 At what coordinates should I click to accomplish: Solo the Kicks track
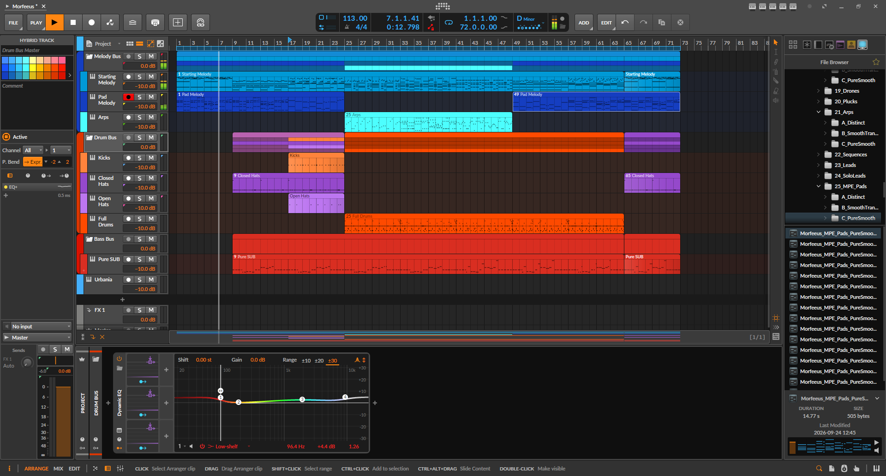click(139, 158)
